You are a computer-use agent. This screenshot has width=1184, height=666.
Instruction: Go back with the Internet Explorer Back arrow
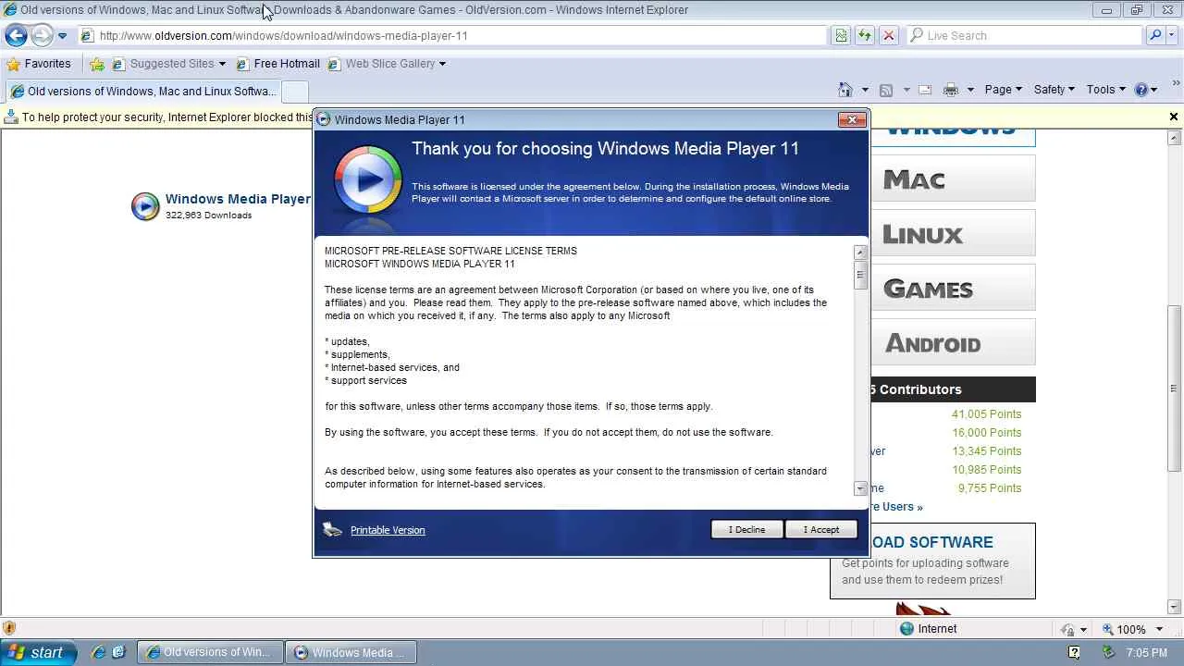tap(17, 35)
